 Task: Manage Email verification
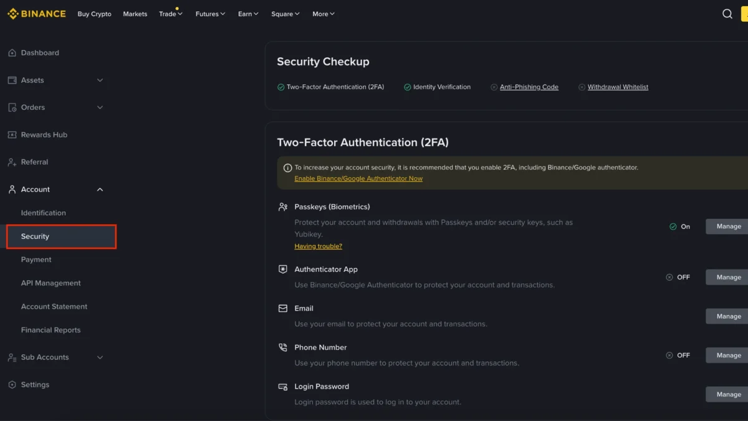pyautogui.click(x=727, y=316)
